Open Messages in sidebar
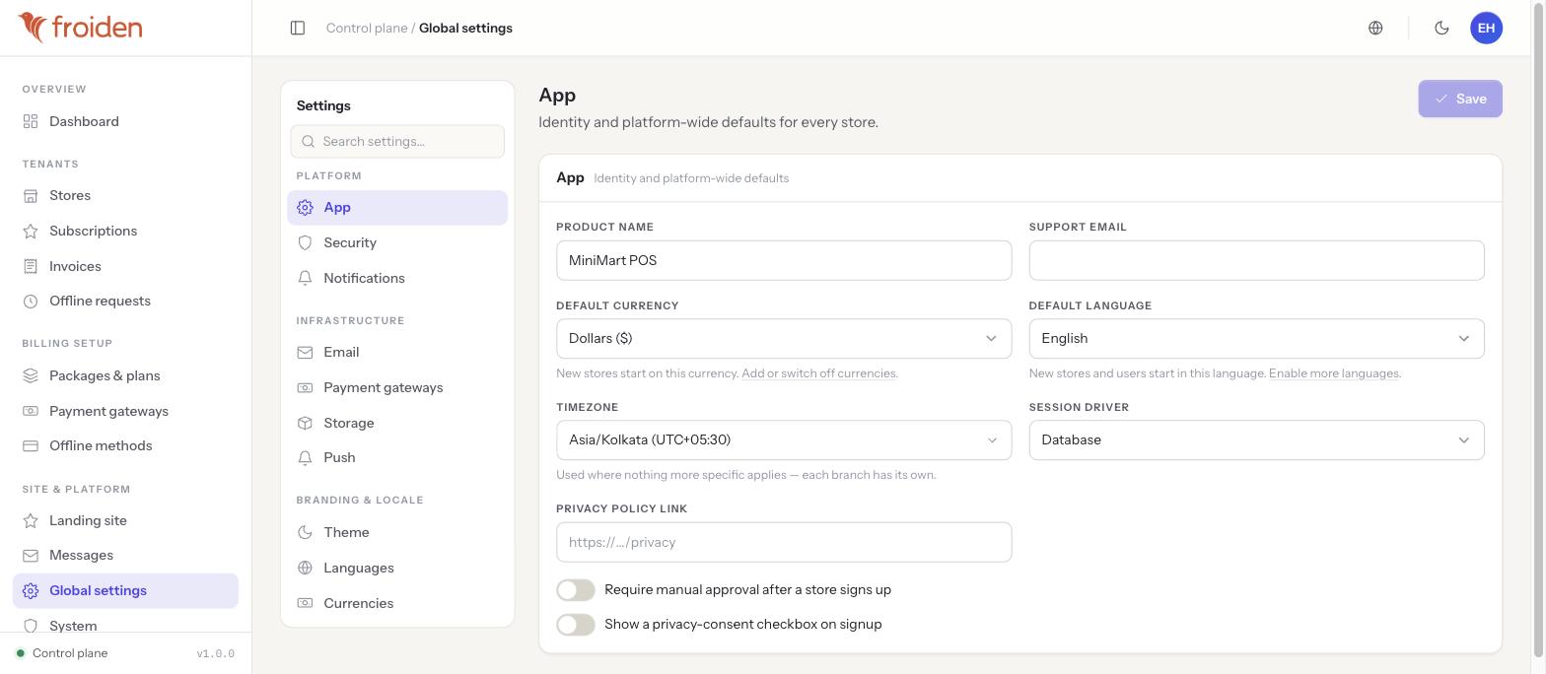Viewport: 1546px width, 674px height. click(x=125, y=555)
